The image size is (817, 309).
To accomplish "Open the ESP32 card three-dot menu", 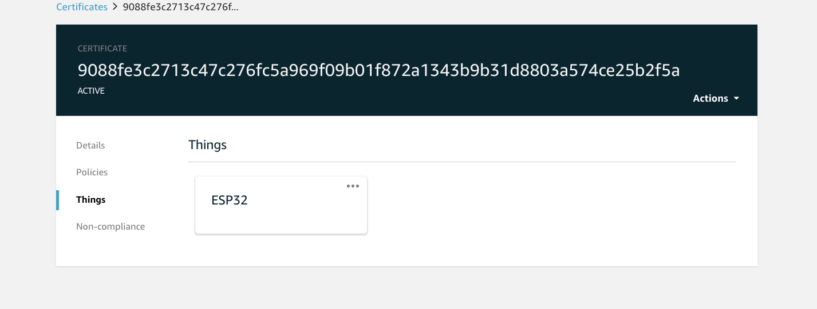I will click(353, 186).
